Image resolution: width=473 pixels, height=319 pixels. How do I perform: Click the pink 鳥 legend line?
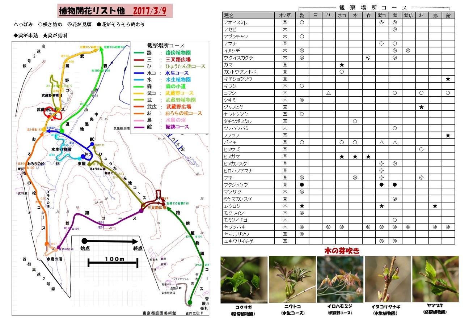139,120
